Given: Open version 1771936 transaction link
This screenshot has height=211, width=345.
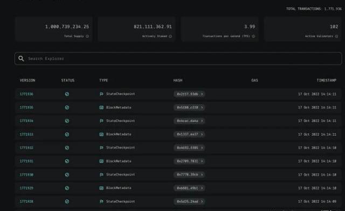Looking at the screenshot, I should coord(26,94).
